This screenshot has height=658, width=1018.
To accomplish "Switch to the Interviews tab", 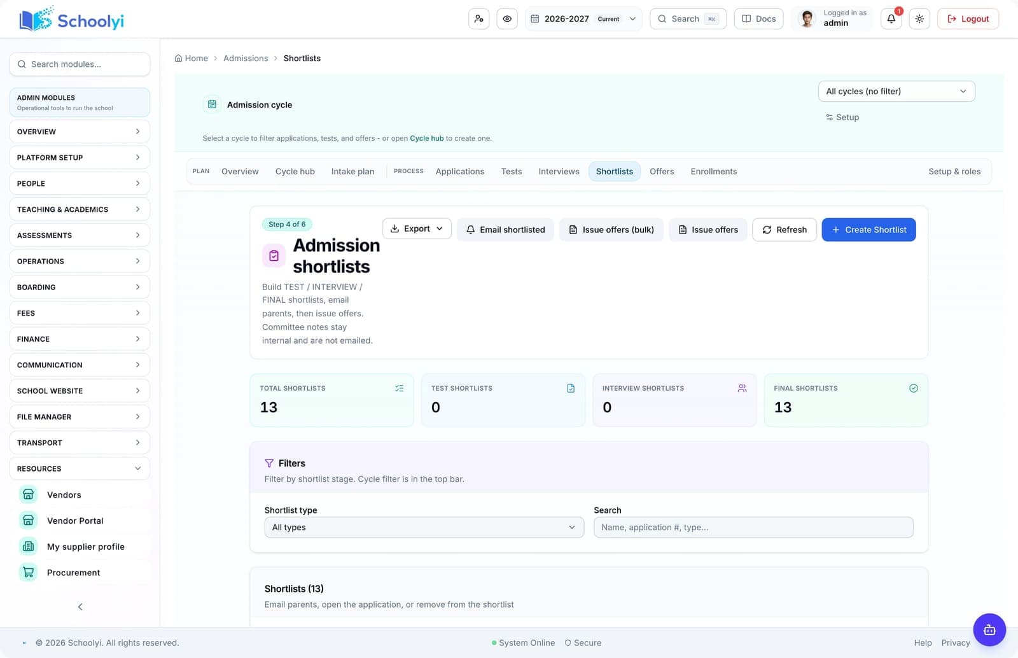I will (x=559, y=171).
